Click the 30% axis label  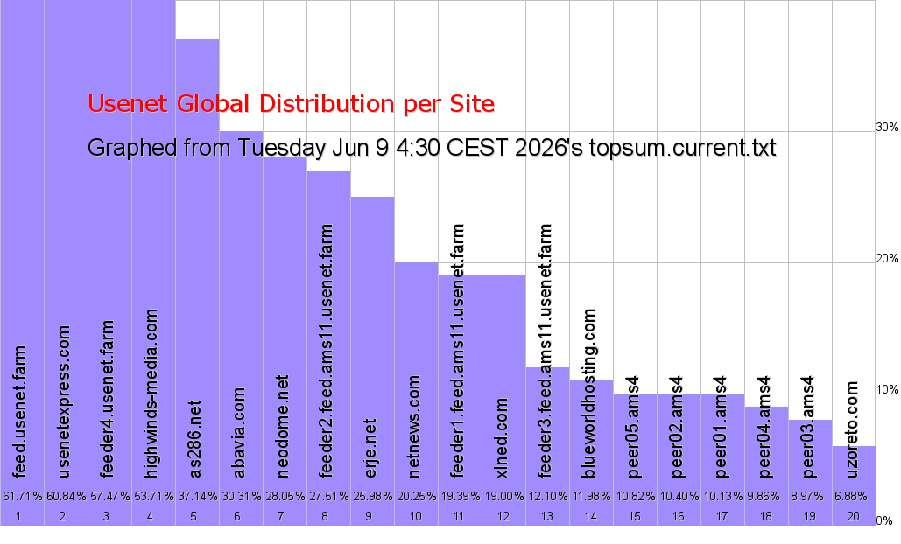point(887,128)
